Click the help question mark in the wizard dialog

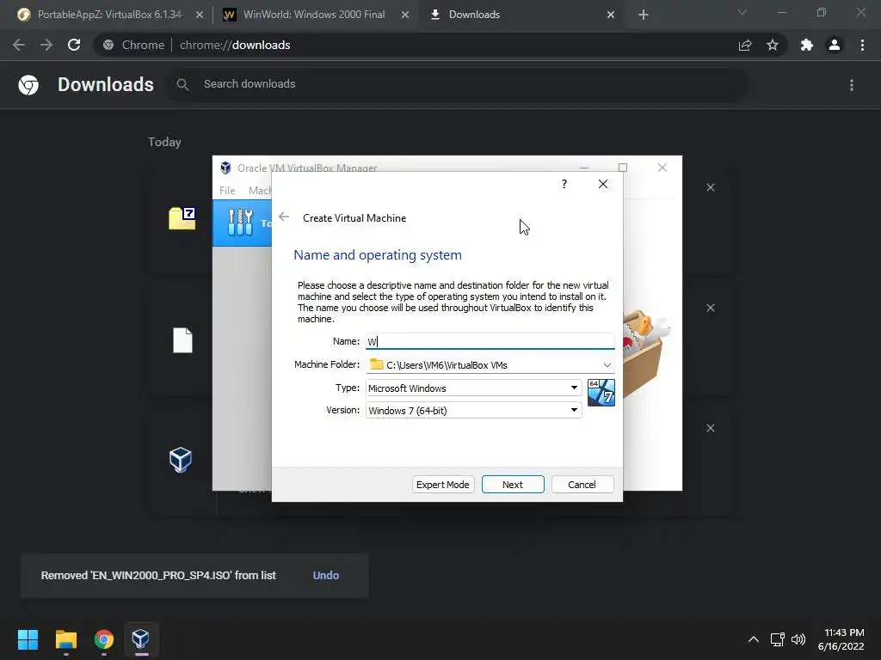click(564, 184)
